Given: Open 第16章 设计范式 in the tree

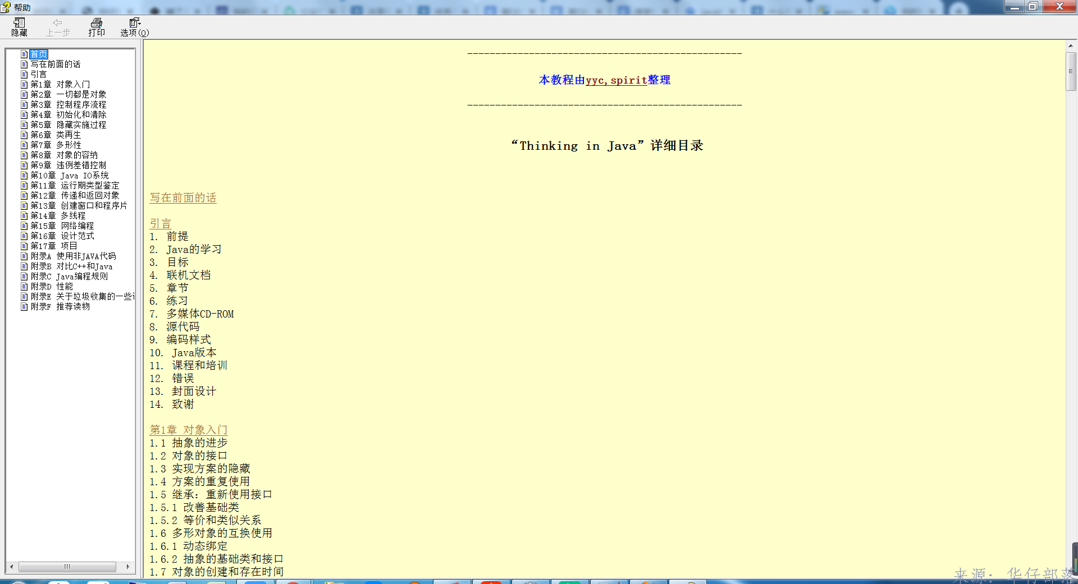Looking at the screenshot, I should click(62, 236).
